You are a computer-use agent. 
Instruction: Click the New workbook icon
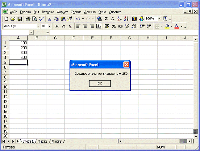pos(6,19)
